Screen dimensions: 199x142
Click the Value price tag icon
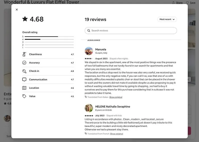24,96
